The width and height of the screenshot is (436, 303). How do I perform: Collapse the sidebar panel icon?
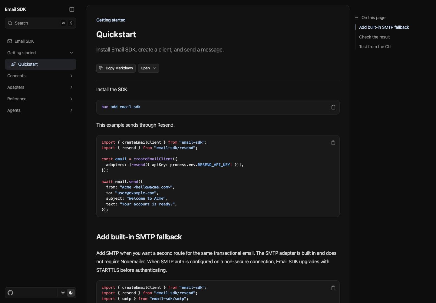pos(72,9)
